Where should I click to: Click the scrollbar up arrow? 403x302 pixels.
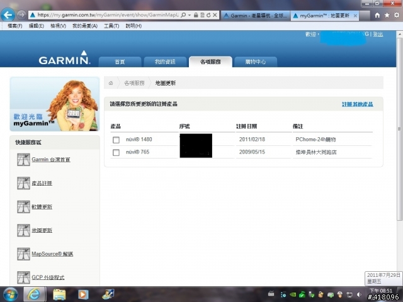click(x=399, y=34)
